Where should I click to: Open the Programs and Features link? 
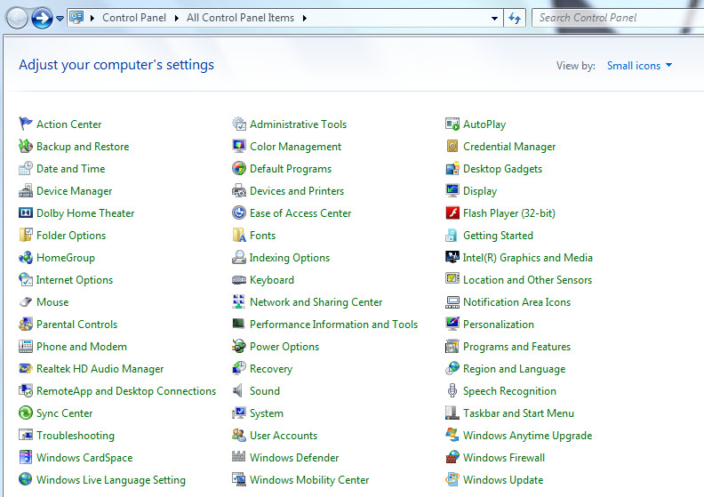516,347
